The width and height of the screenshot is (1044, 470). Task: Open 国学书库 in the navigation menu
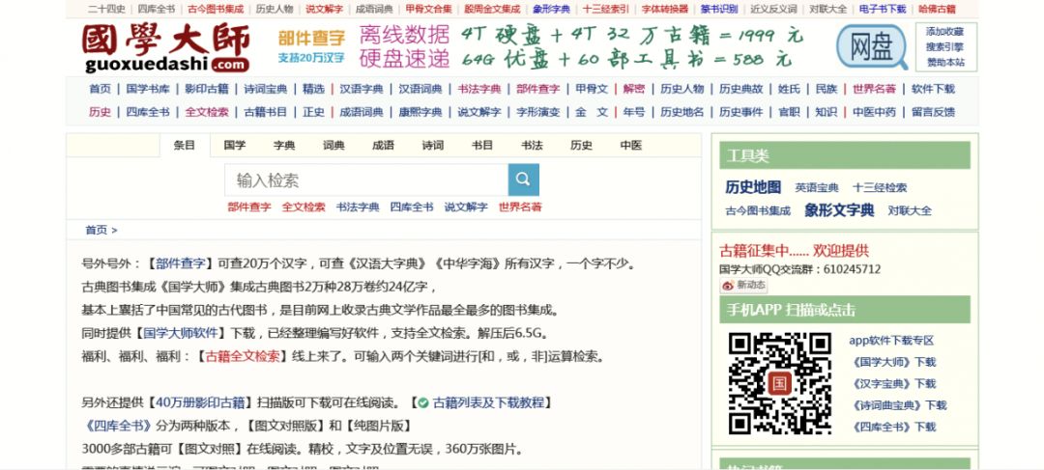[148, 89]
